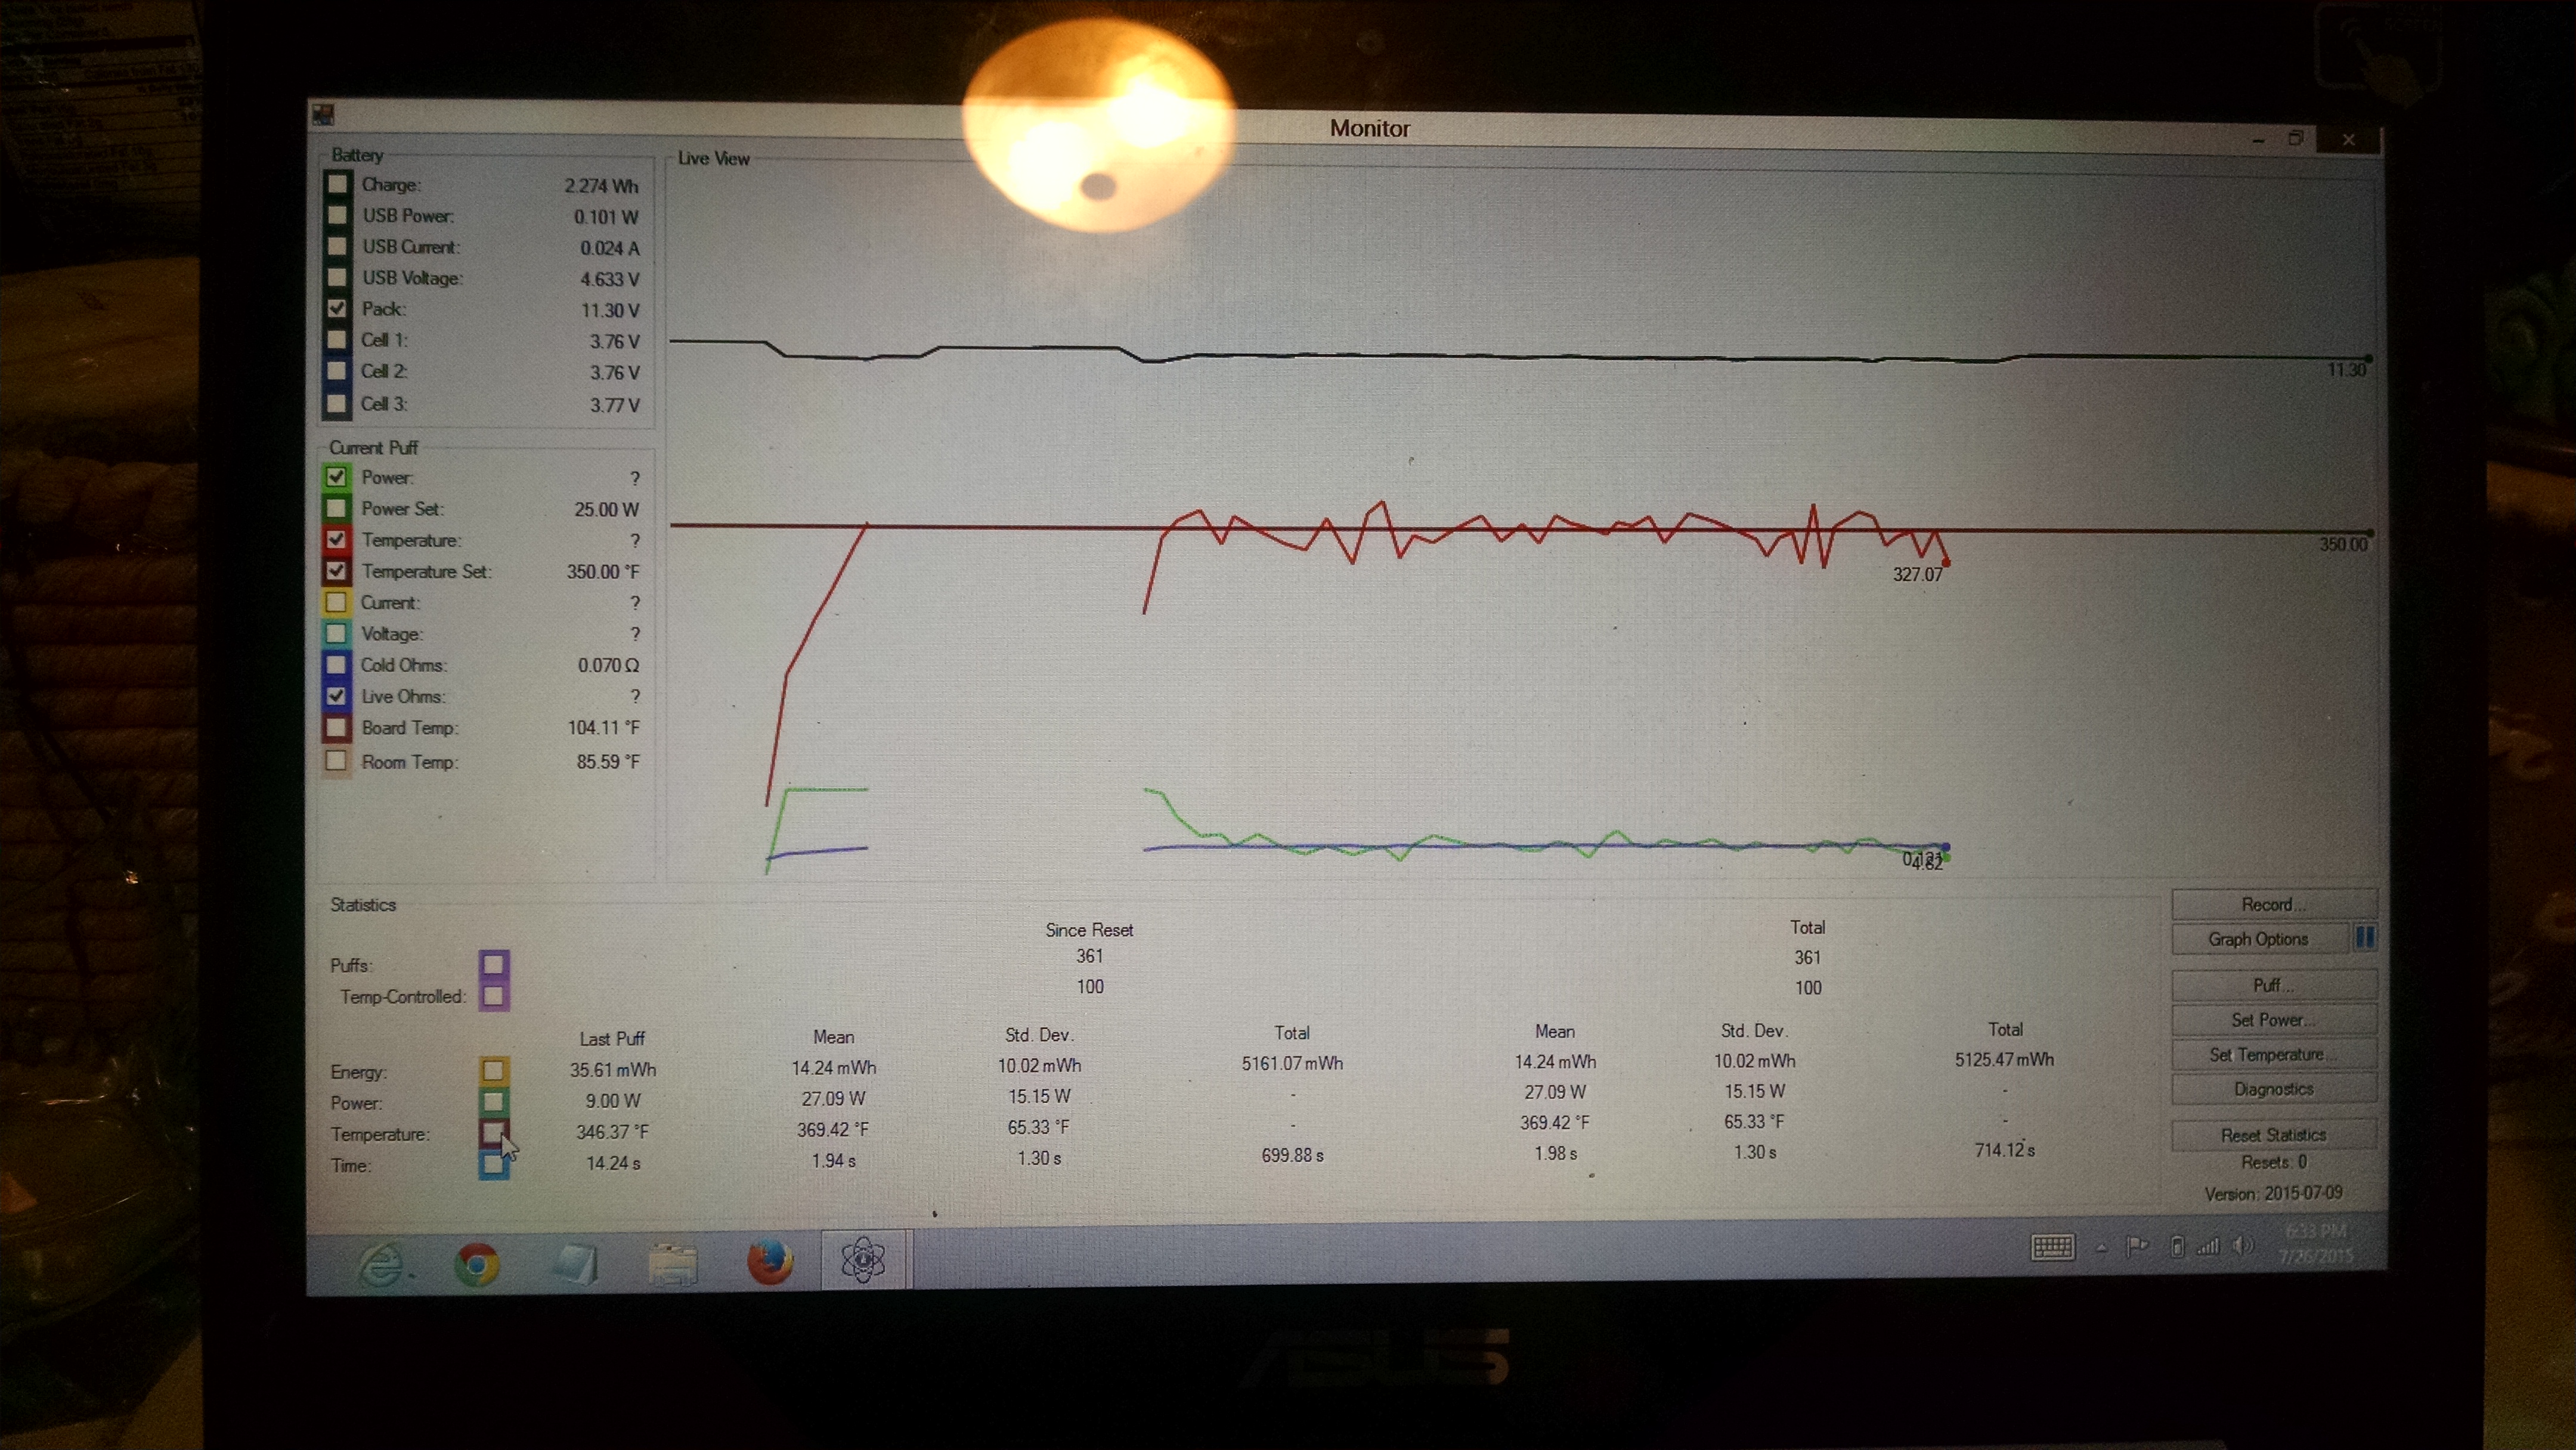Click the Action Center flag icon
Image resolution: width=2576 pixels, height=1450 pixels.
2137,1246
